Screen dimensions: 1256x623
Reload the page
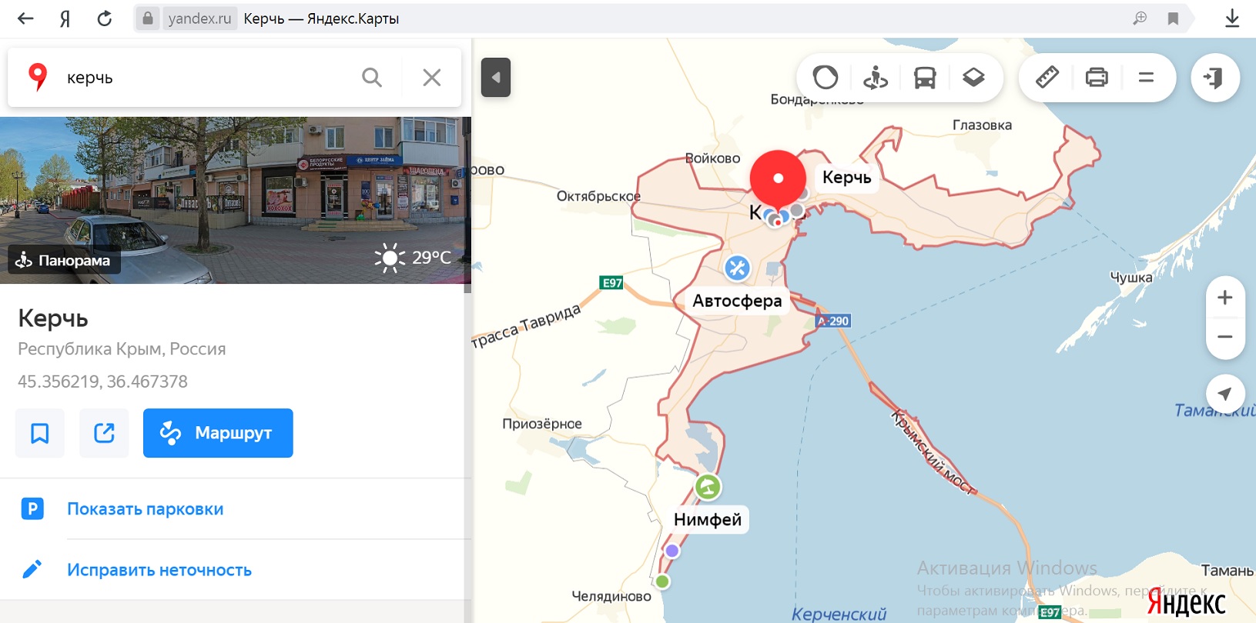[x=105, y=18]
